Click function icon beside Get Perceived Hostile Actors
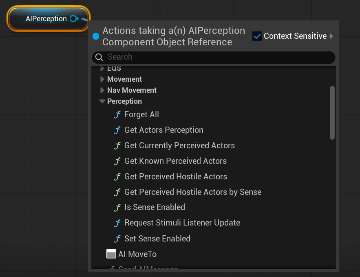 coord(117,176)
